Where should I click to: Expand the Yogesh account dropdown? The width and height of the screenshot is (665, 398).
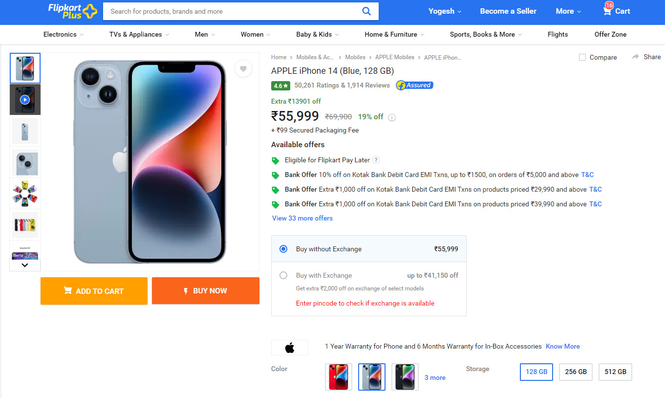pyautogui.click(x=445, y=11)
